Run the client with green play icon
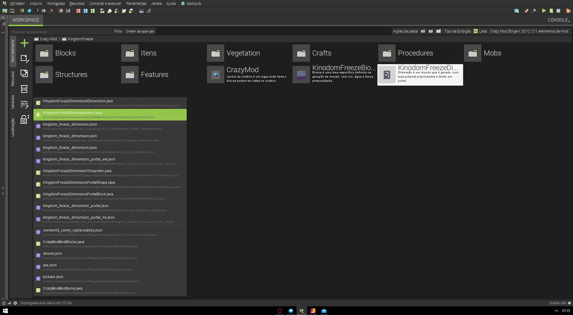573x315 pixels. coord(544,11)
